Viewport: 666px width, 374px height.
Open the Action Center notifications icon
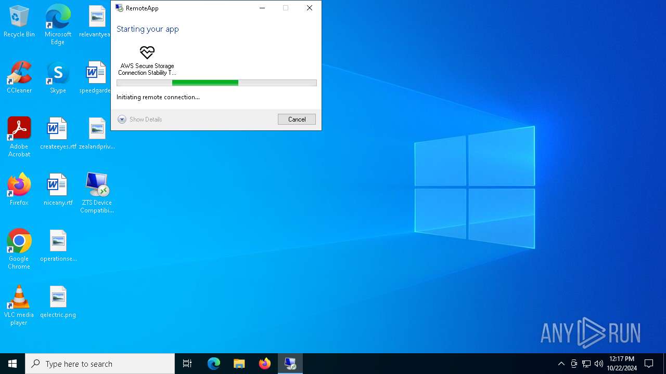click(649, 364)
